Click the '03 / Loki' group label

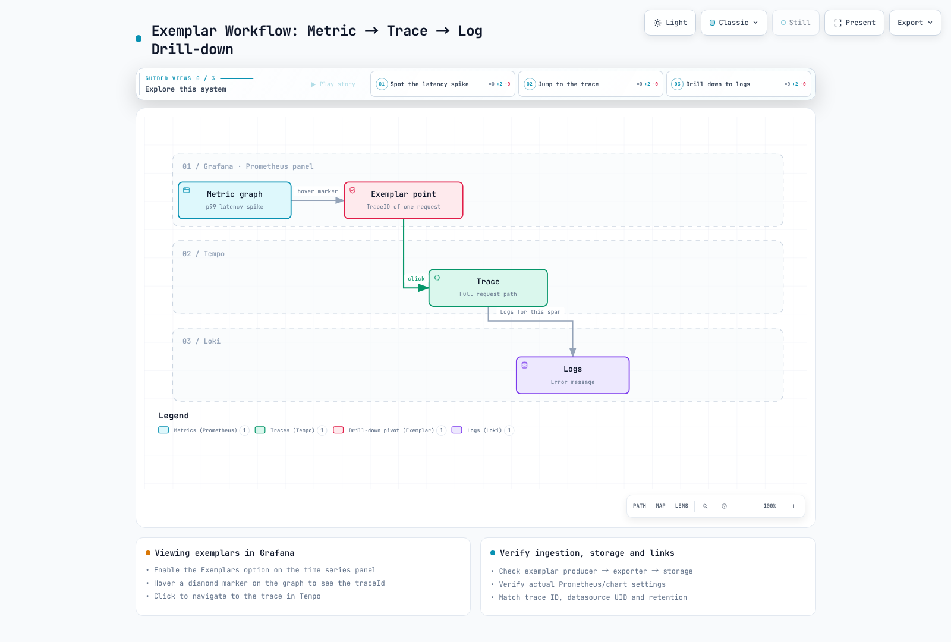(x=201, y=341)
